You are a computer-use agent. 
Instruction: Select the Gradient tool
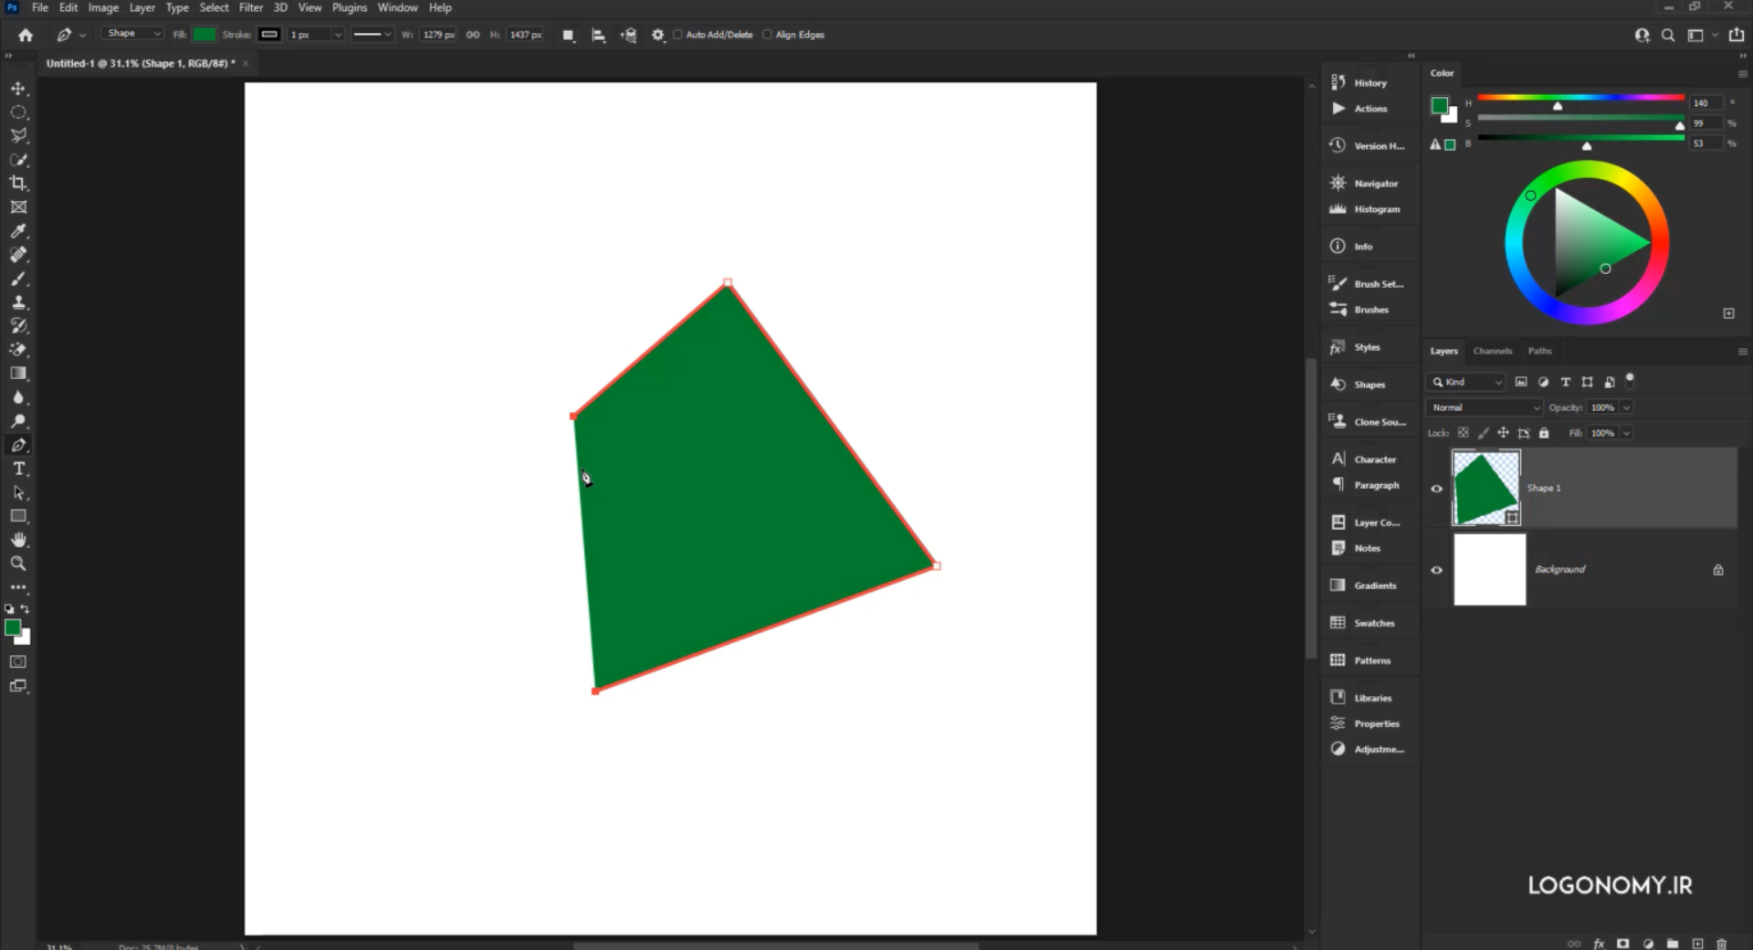pyautogui.click(x=18, y=374)
